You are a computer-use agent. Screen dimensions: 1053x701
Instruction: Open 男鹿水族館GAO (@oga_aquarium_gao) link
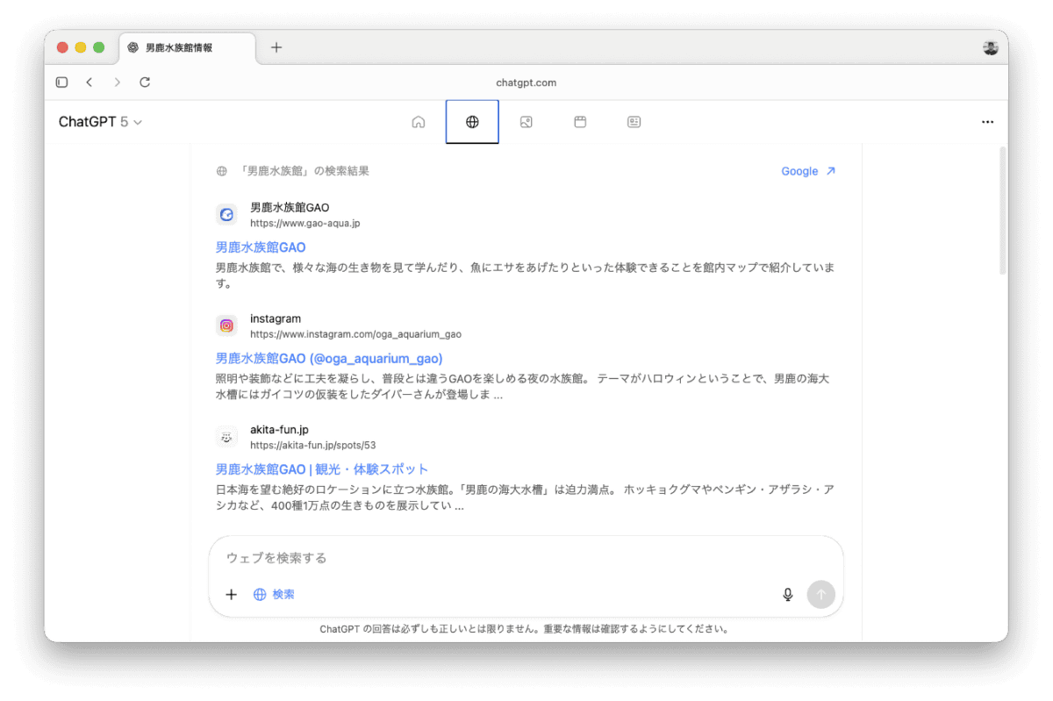(x=329, y=358)
